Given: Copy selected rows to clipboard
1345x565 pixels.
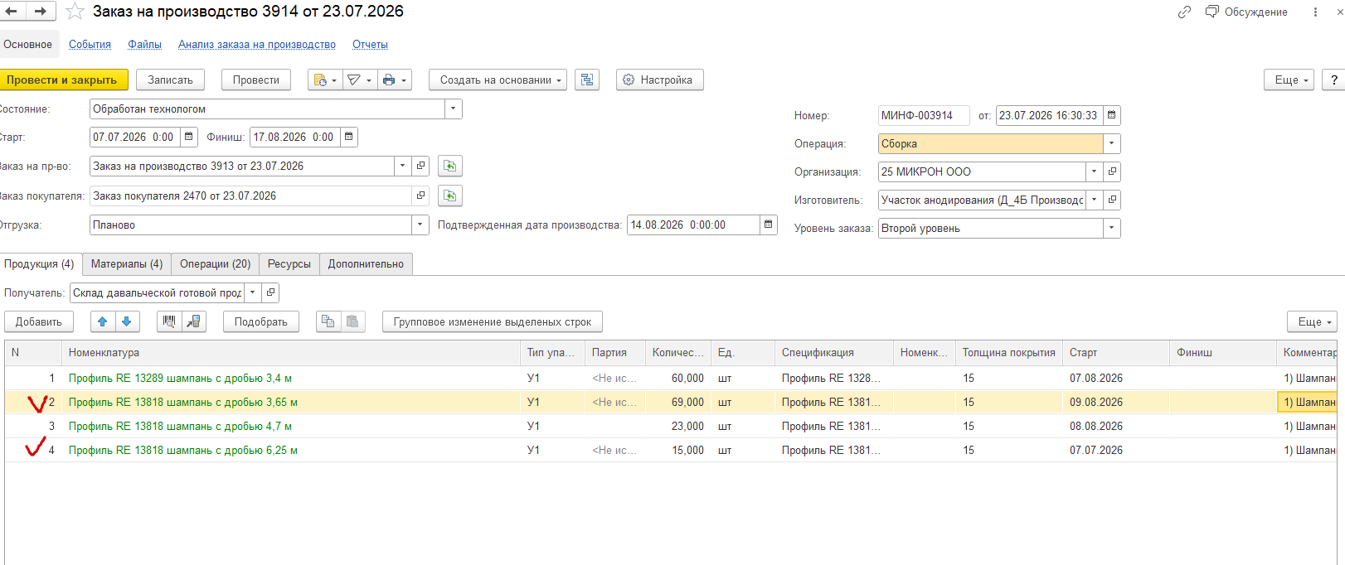Looking at the screenshot, I should click(x=328, y=321).
